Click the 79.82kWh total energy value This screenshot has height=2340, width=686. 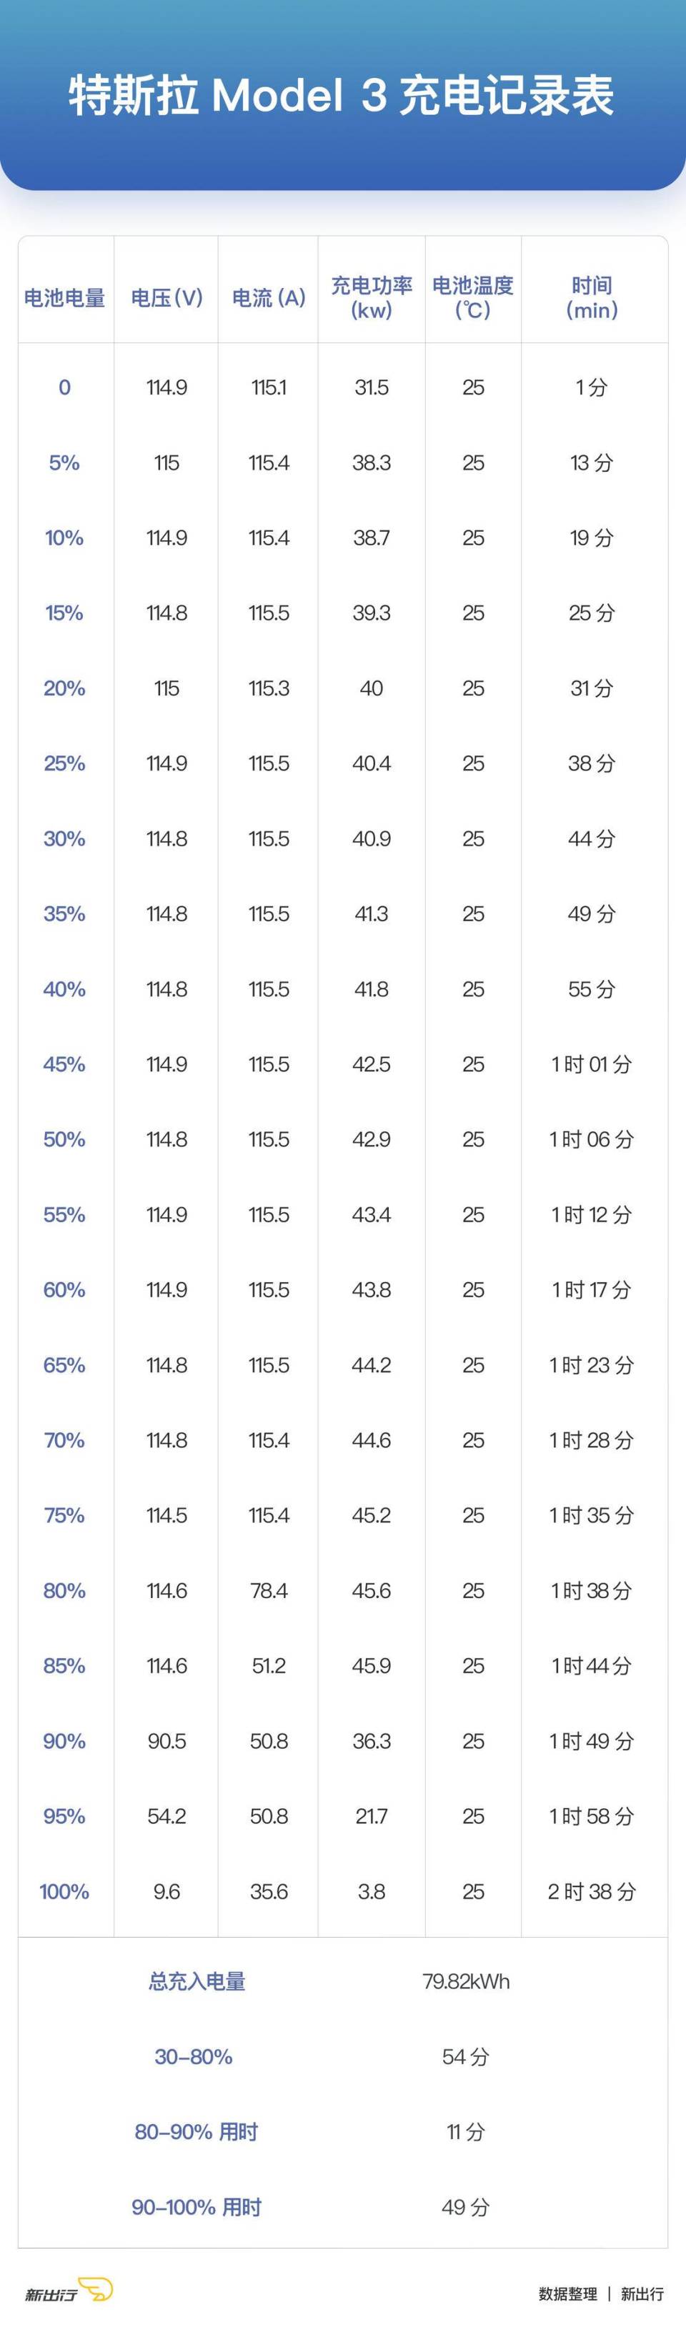pyautogui.click(x=466, y=1981)
